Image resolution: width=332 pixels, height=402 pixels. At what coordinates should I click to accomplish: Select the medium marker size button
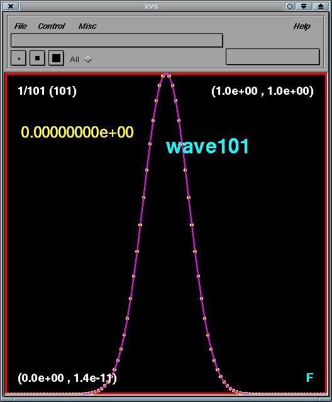point(38,58)
